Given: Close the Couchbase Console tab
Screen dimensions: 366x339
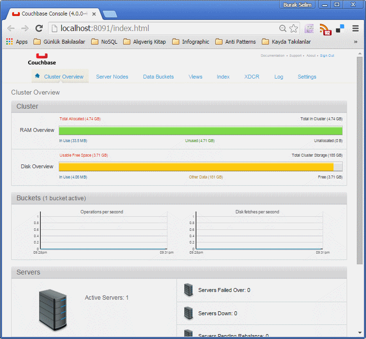Looking at the screenshot, I should [x=94, y=14].
